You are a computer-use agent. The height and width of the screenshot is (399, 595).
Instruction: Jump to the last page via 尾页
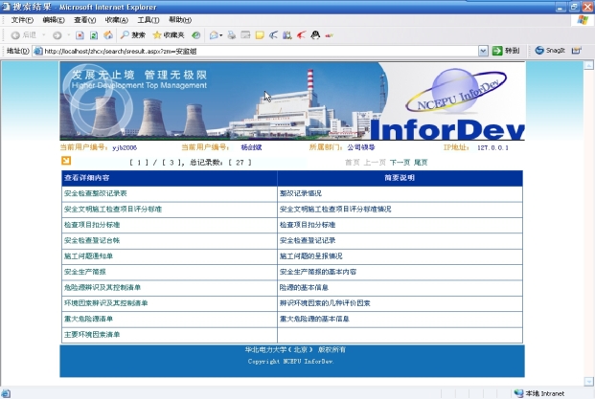421,163
